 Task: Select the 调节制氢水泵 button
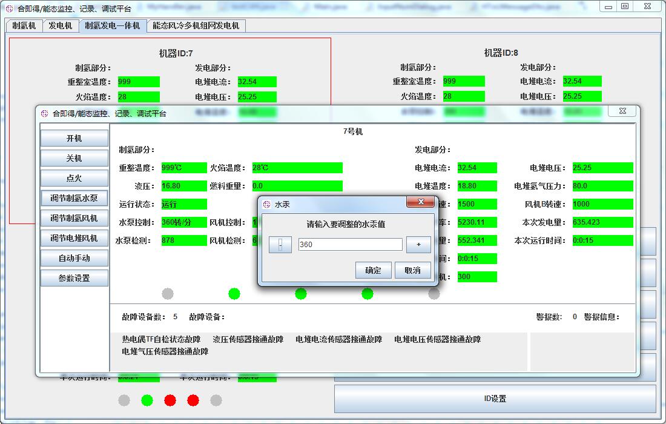pyautogui.click(x=74, y=199)
